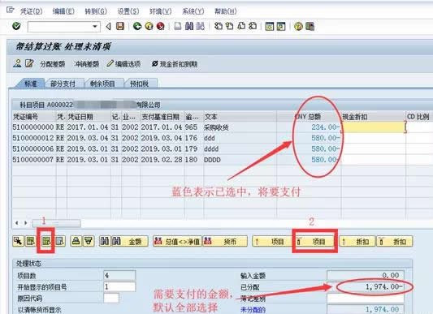Viewport: 433px width, 314px height.
Task: Click the Find binoculars icon in the toolbar
Action: (189, 27)
